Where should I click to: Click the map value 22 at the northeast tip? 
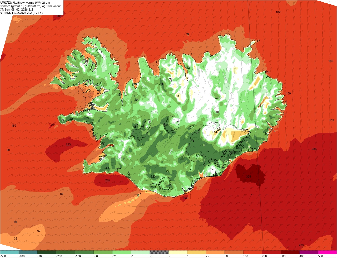[222, 37]
